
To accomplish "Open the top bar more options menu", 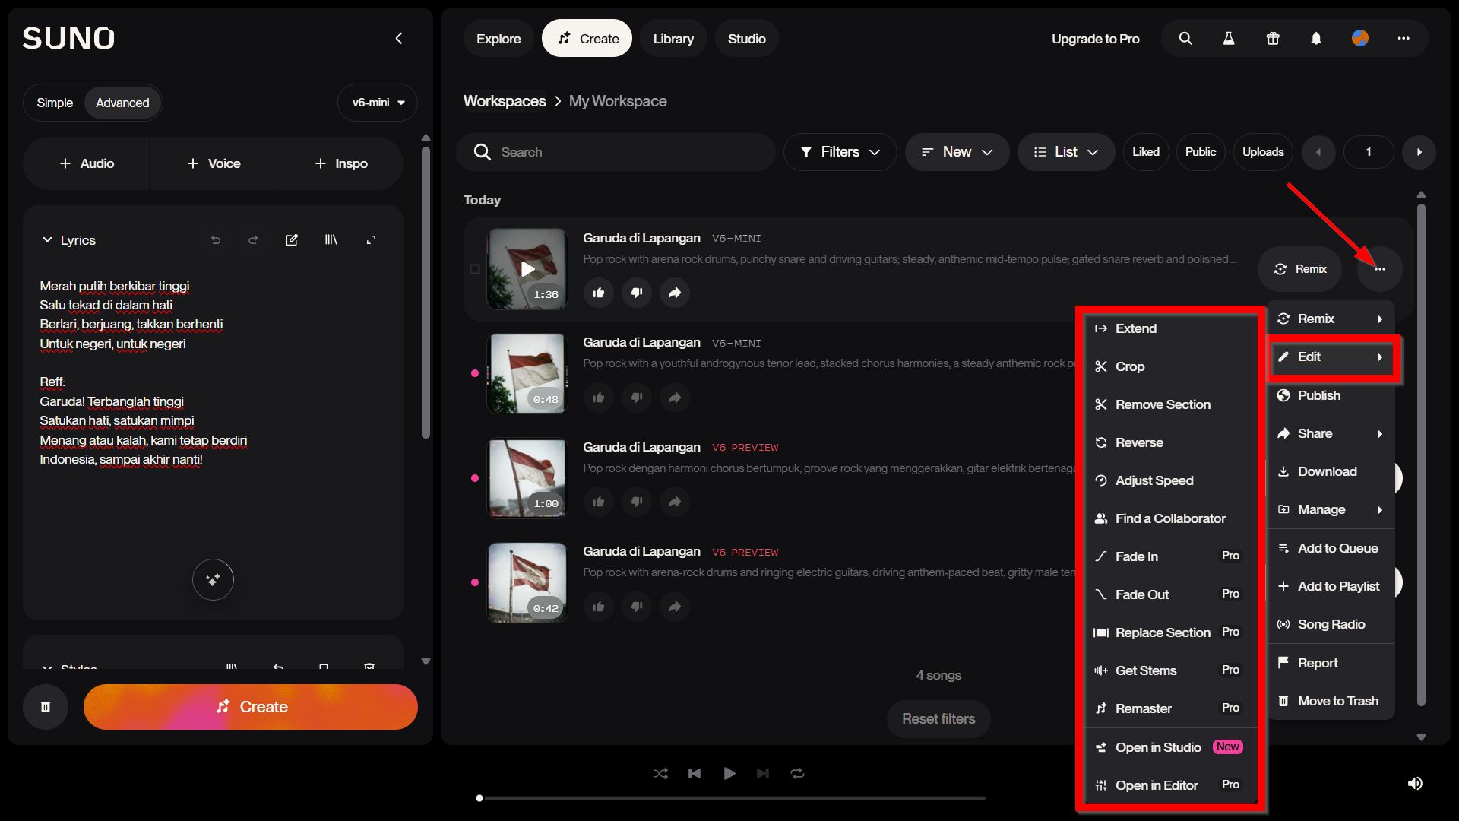I will click(1404, 38).
